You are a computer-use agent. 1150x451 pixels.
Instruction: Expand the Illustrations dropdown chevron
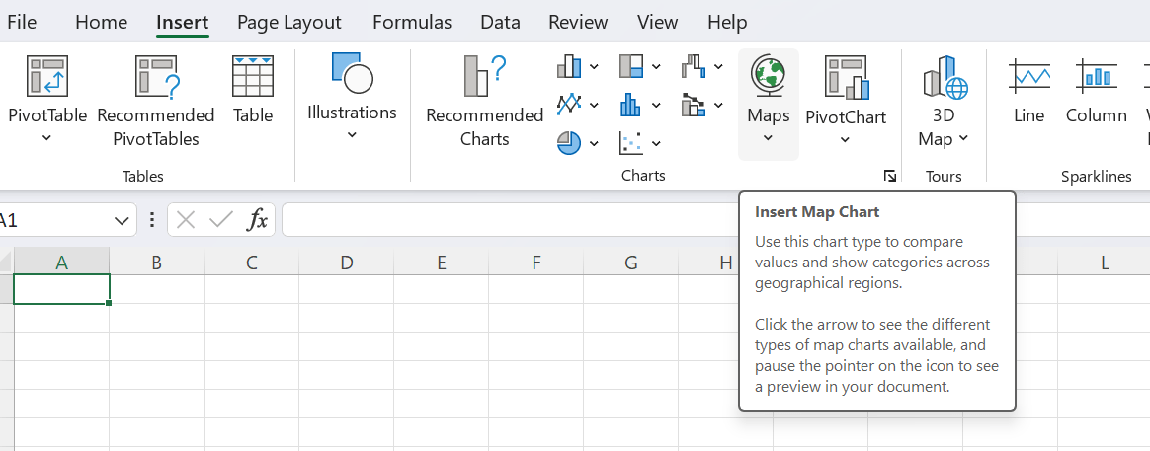(352, 135)
